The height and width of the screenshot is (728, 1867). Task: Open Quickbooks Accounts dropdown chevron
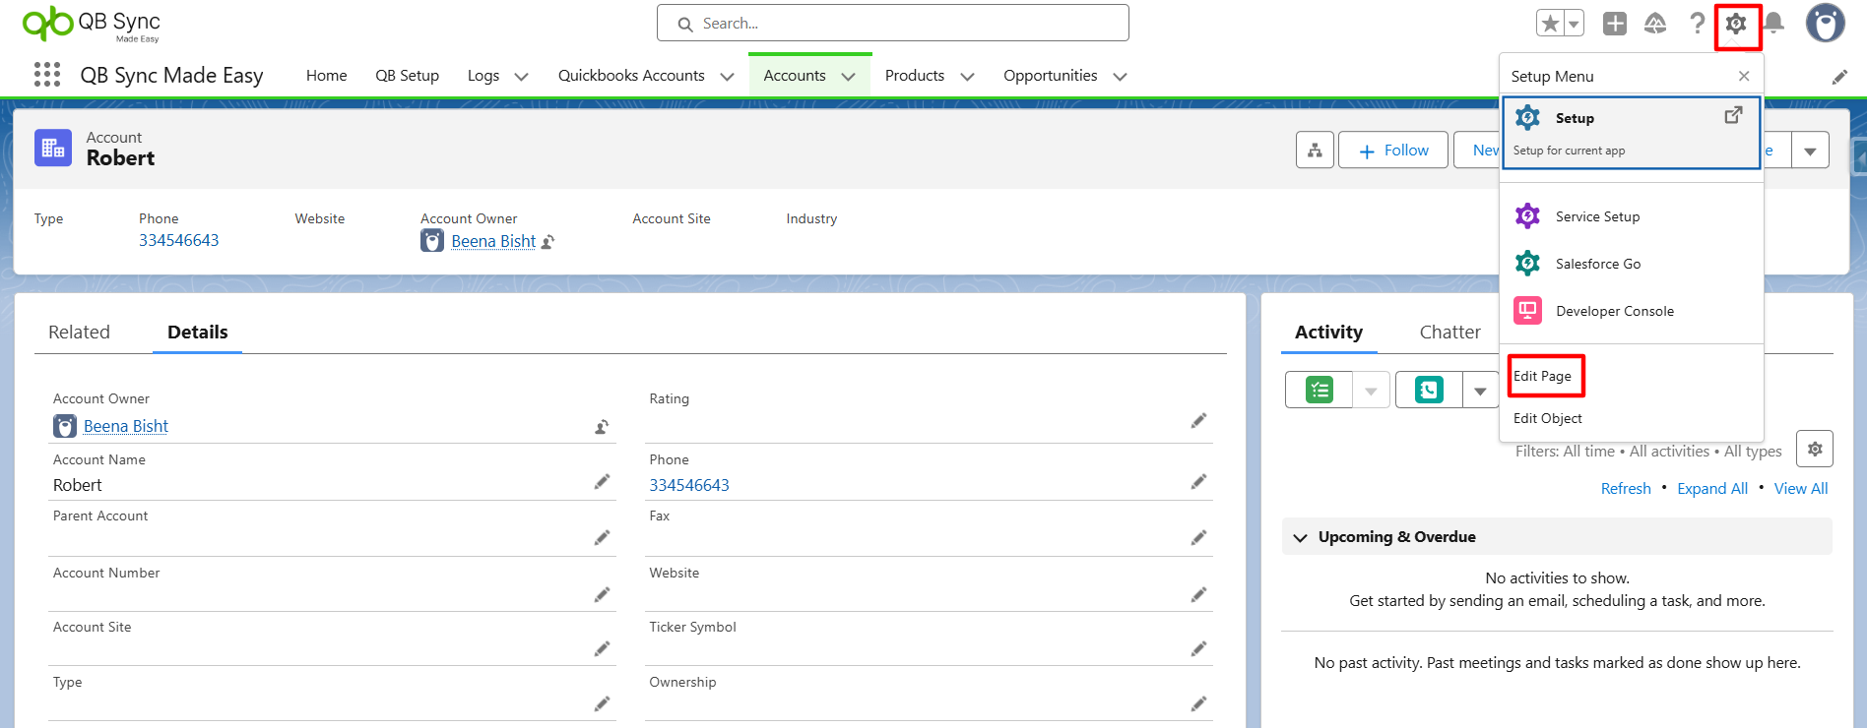pyautogui.click(x=727, y=77)
